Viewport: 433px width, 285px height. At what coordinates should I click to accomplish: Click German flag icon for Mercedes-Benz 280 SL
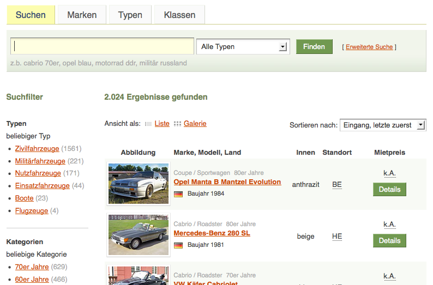178,245
